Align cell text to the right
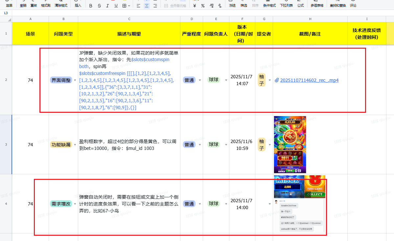Viewport: 394px width, 241px height. [x=155, y=6]
